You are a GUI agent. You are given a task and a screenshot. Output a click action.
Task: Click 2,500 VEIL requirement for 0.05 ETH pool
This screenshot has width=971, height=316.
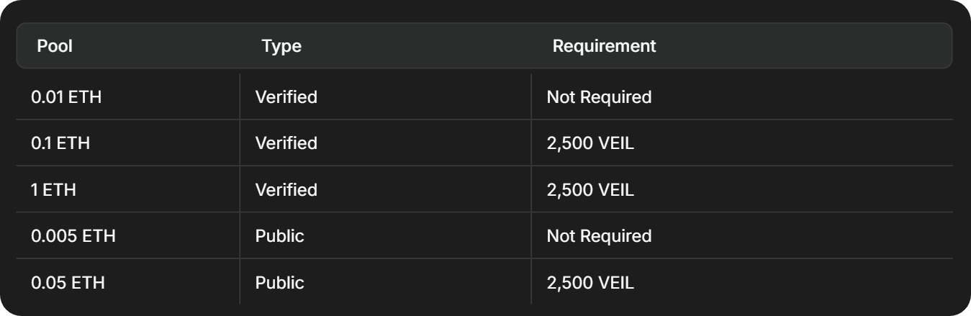click(x=590, y=283)
